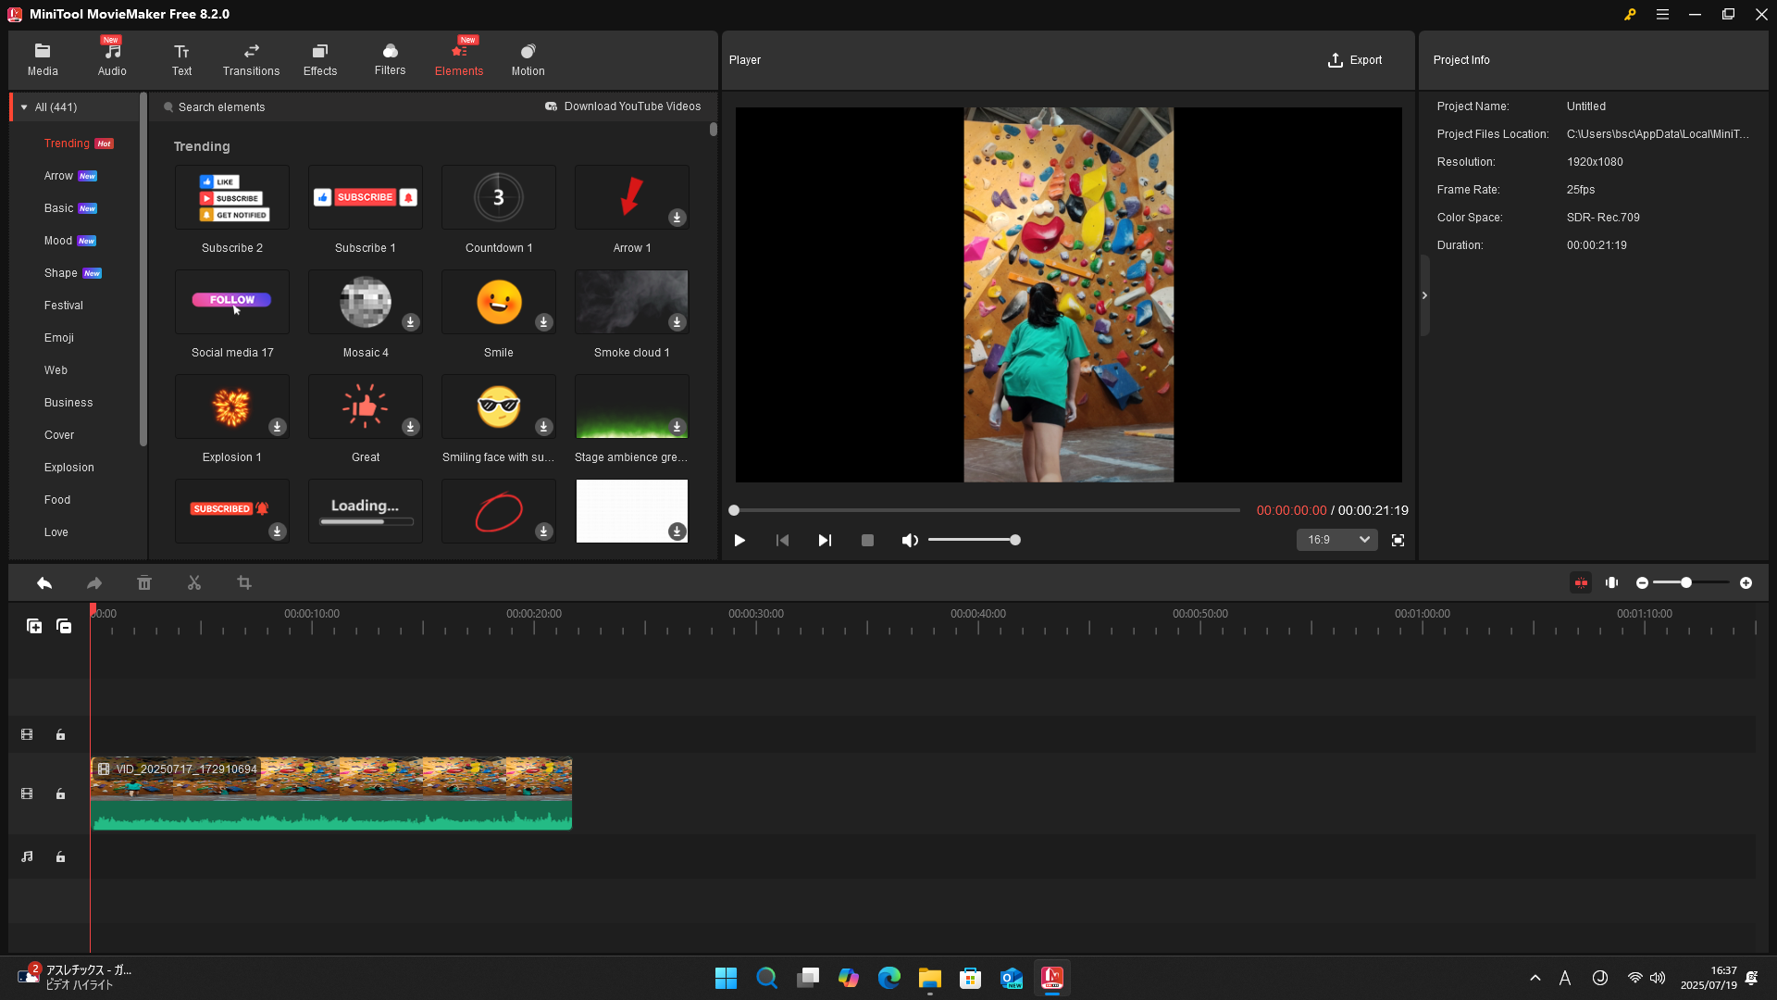This screenshot has width=1777, height=1000.
Task: Select the Explosion category
Action: pos(69,468)
